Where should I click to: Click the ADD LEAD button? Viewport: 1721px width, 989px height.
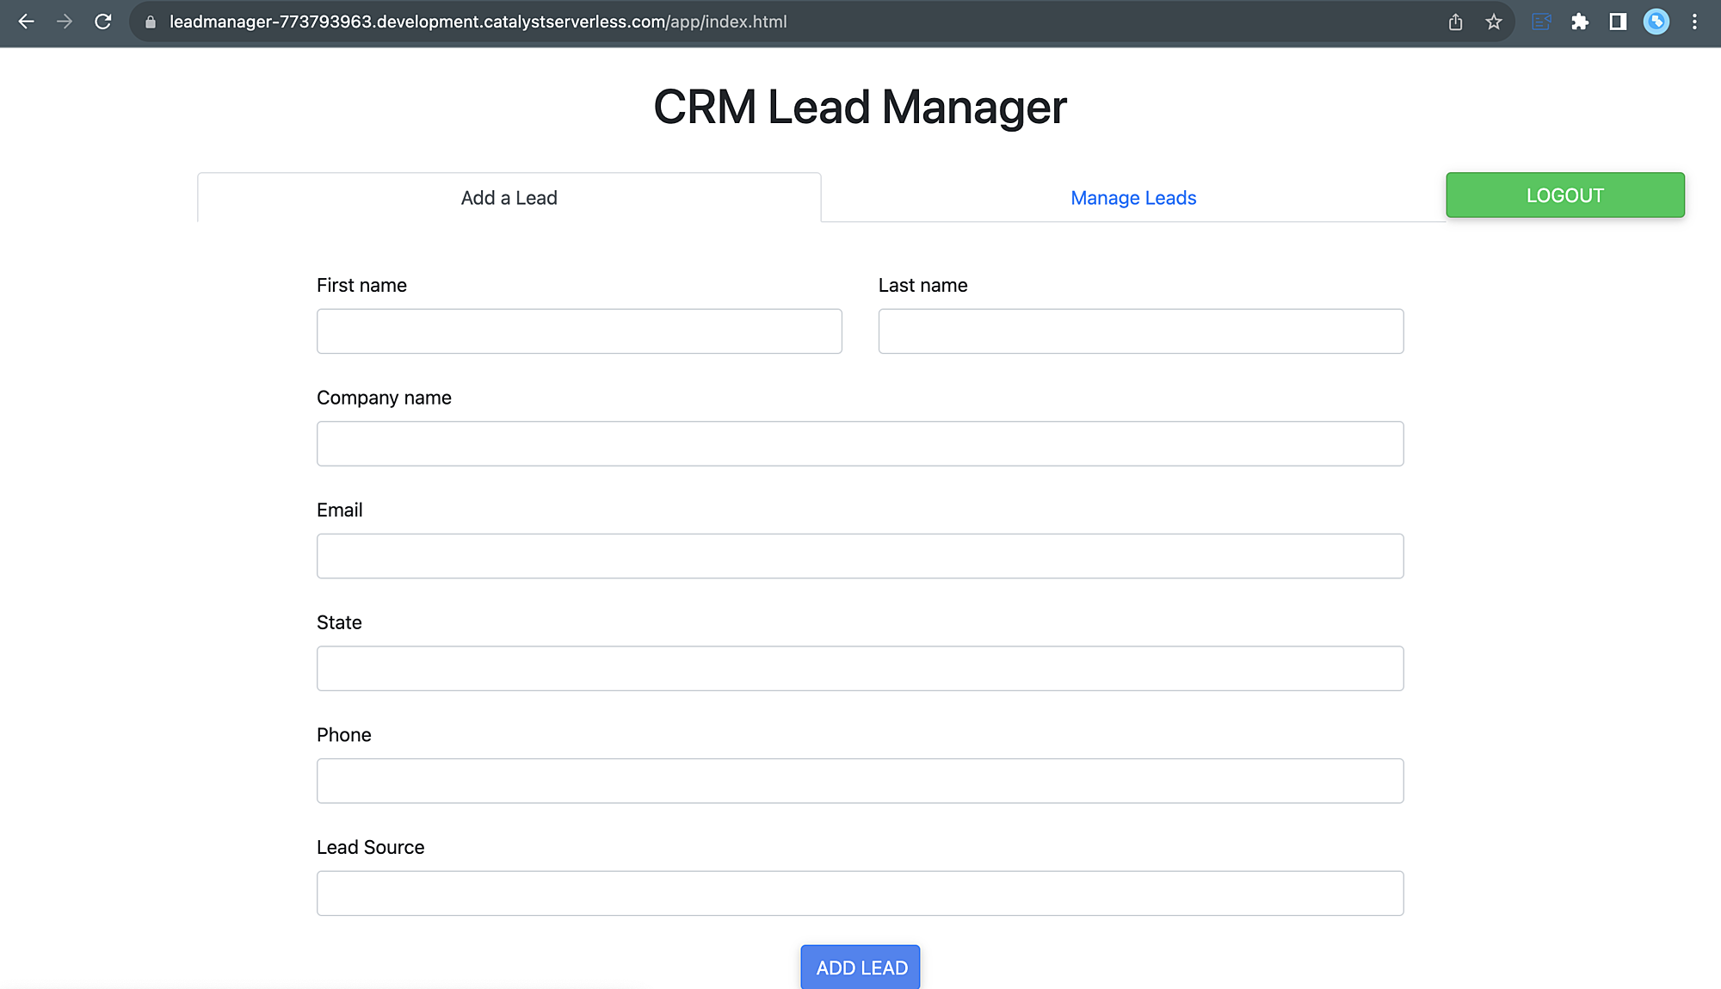pyautogui.click(x=860, y=967)
